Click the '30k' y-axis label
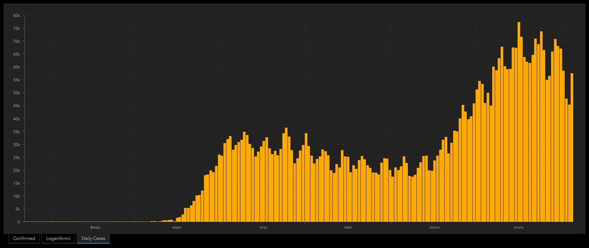 [x=17, y=145]
